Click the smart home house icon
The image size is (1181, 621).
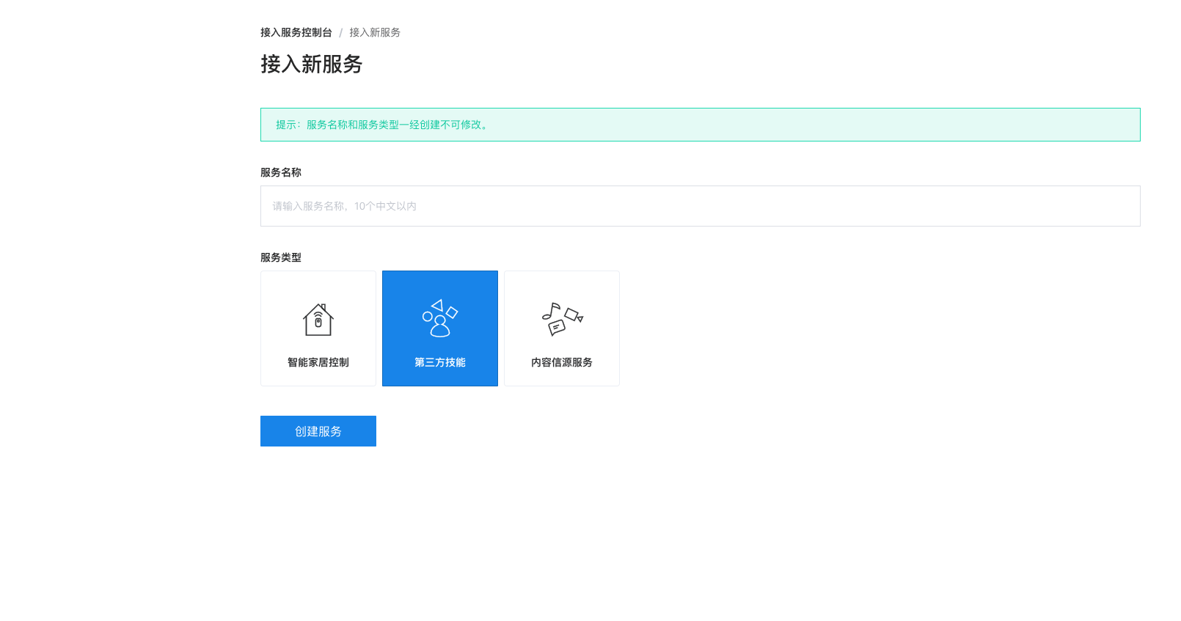click(318, 320)
